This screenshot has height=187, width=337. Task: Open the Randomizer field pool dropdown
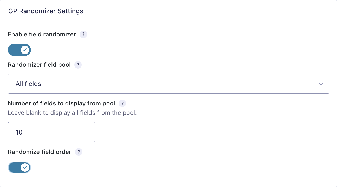click(x=168, y=84)
